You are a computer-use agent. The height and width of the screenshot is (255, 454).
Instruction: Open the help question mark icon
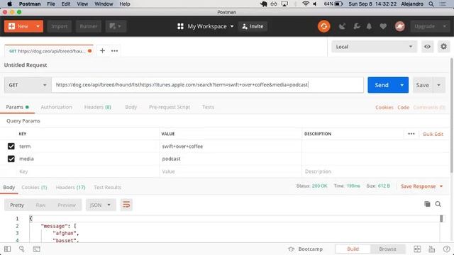[x=446, y=249]
